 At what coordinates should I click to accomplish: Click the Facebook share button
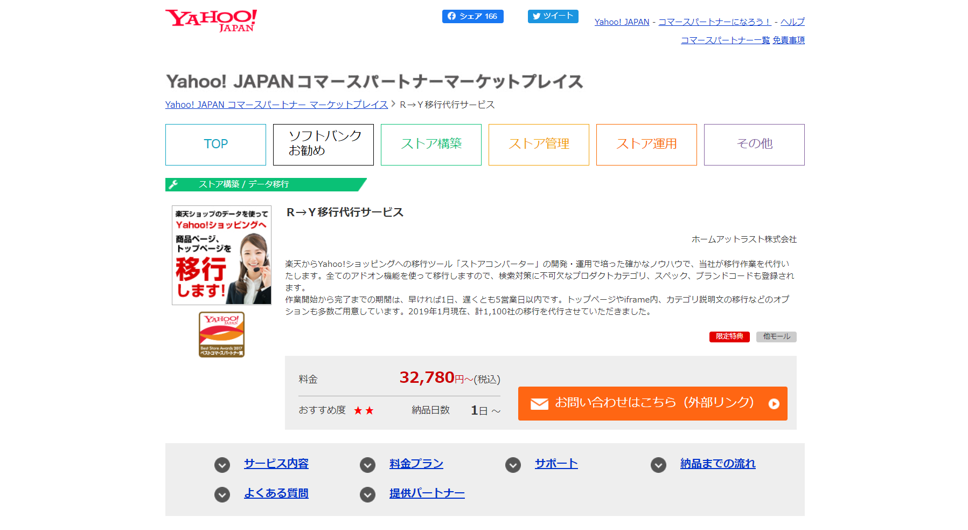tap(472, 16)
